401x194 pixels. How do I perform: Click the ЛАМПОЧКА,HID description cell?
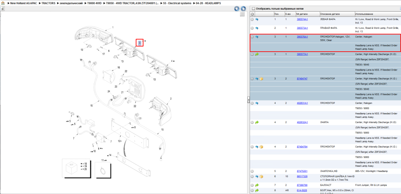(329, 171)
